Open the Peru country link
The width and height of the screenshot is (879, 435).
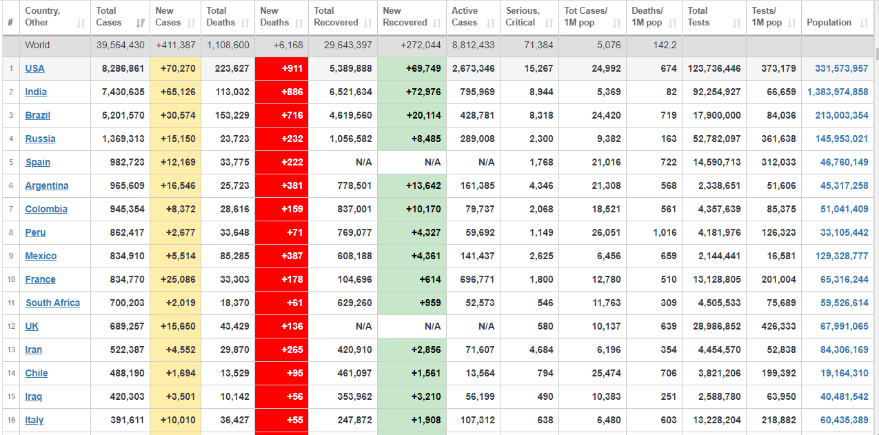[36, 232]
